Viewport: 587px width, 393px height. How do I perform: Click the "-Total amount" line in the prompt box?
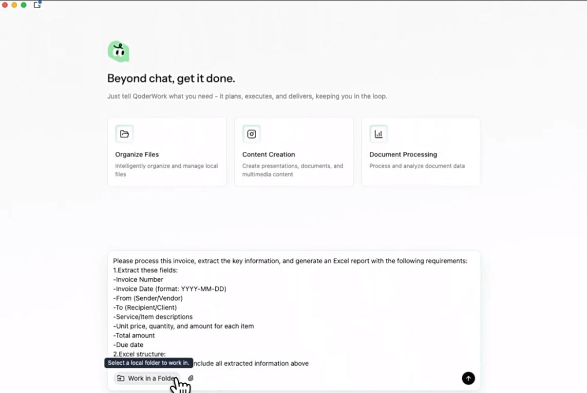(x=134, y=336)
